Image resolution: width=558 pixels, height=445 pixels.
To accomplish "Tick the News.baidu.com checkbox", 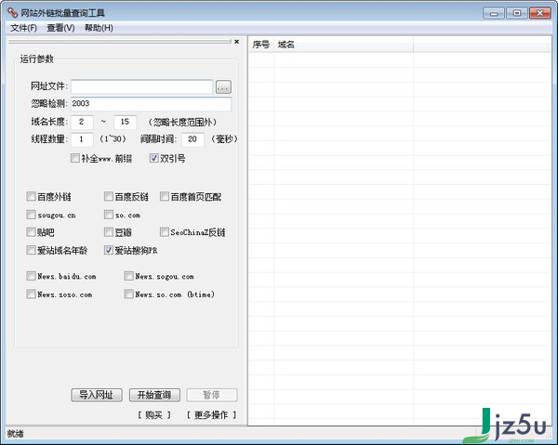I will coord(31,276).
